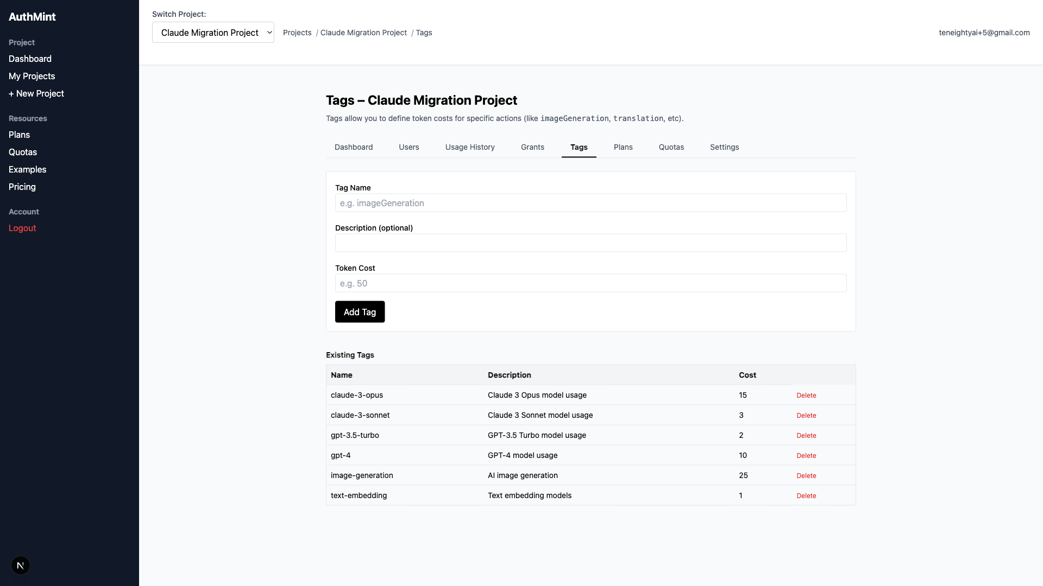
Task: Click the Next.js dev indicator icon
Action: click(x=21, y=565)
